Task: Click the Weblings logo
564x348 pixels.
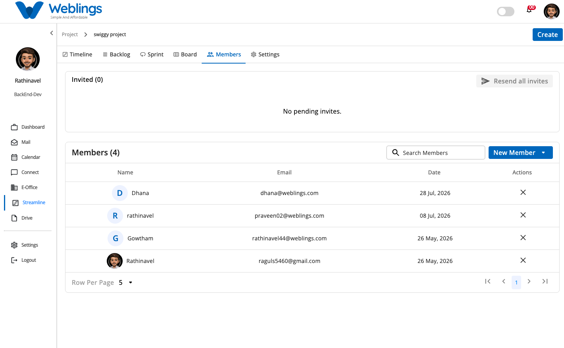Action: point(58,10)
